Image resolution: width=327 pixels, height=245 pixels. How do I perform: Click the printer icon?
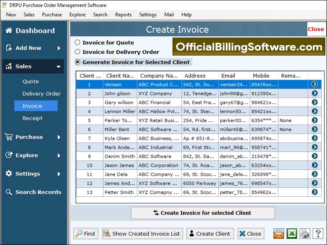pyautogui.click(x=305, y=234)
